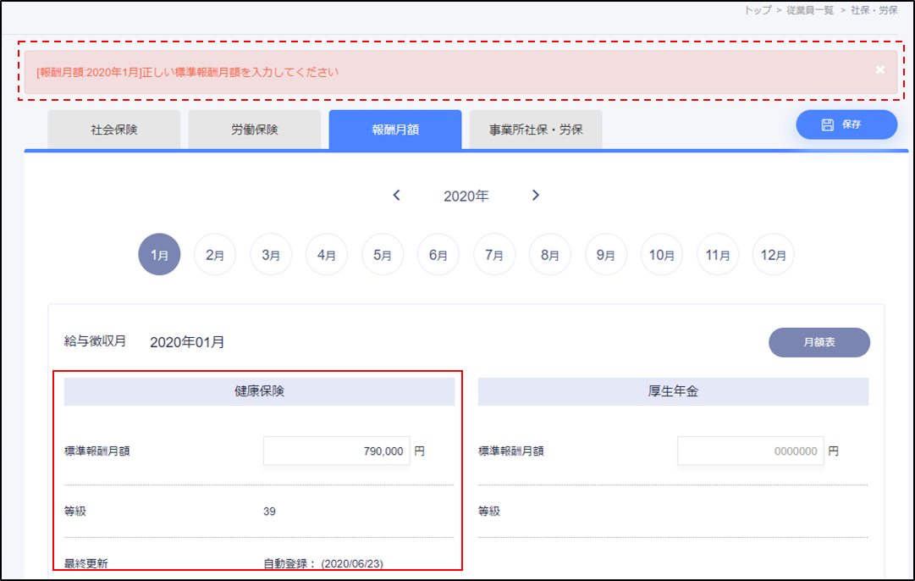Select 10月 month circle
This screenshot has width=915, height=581.
[662, 254]
